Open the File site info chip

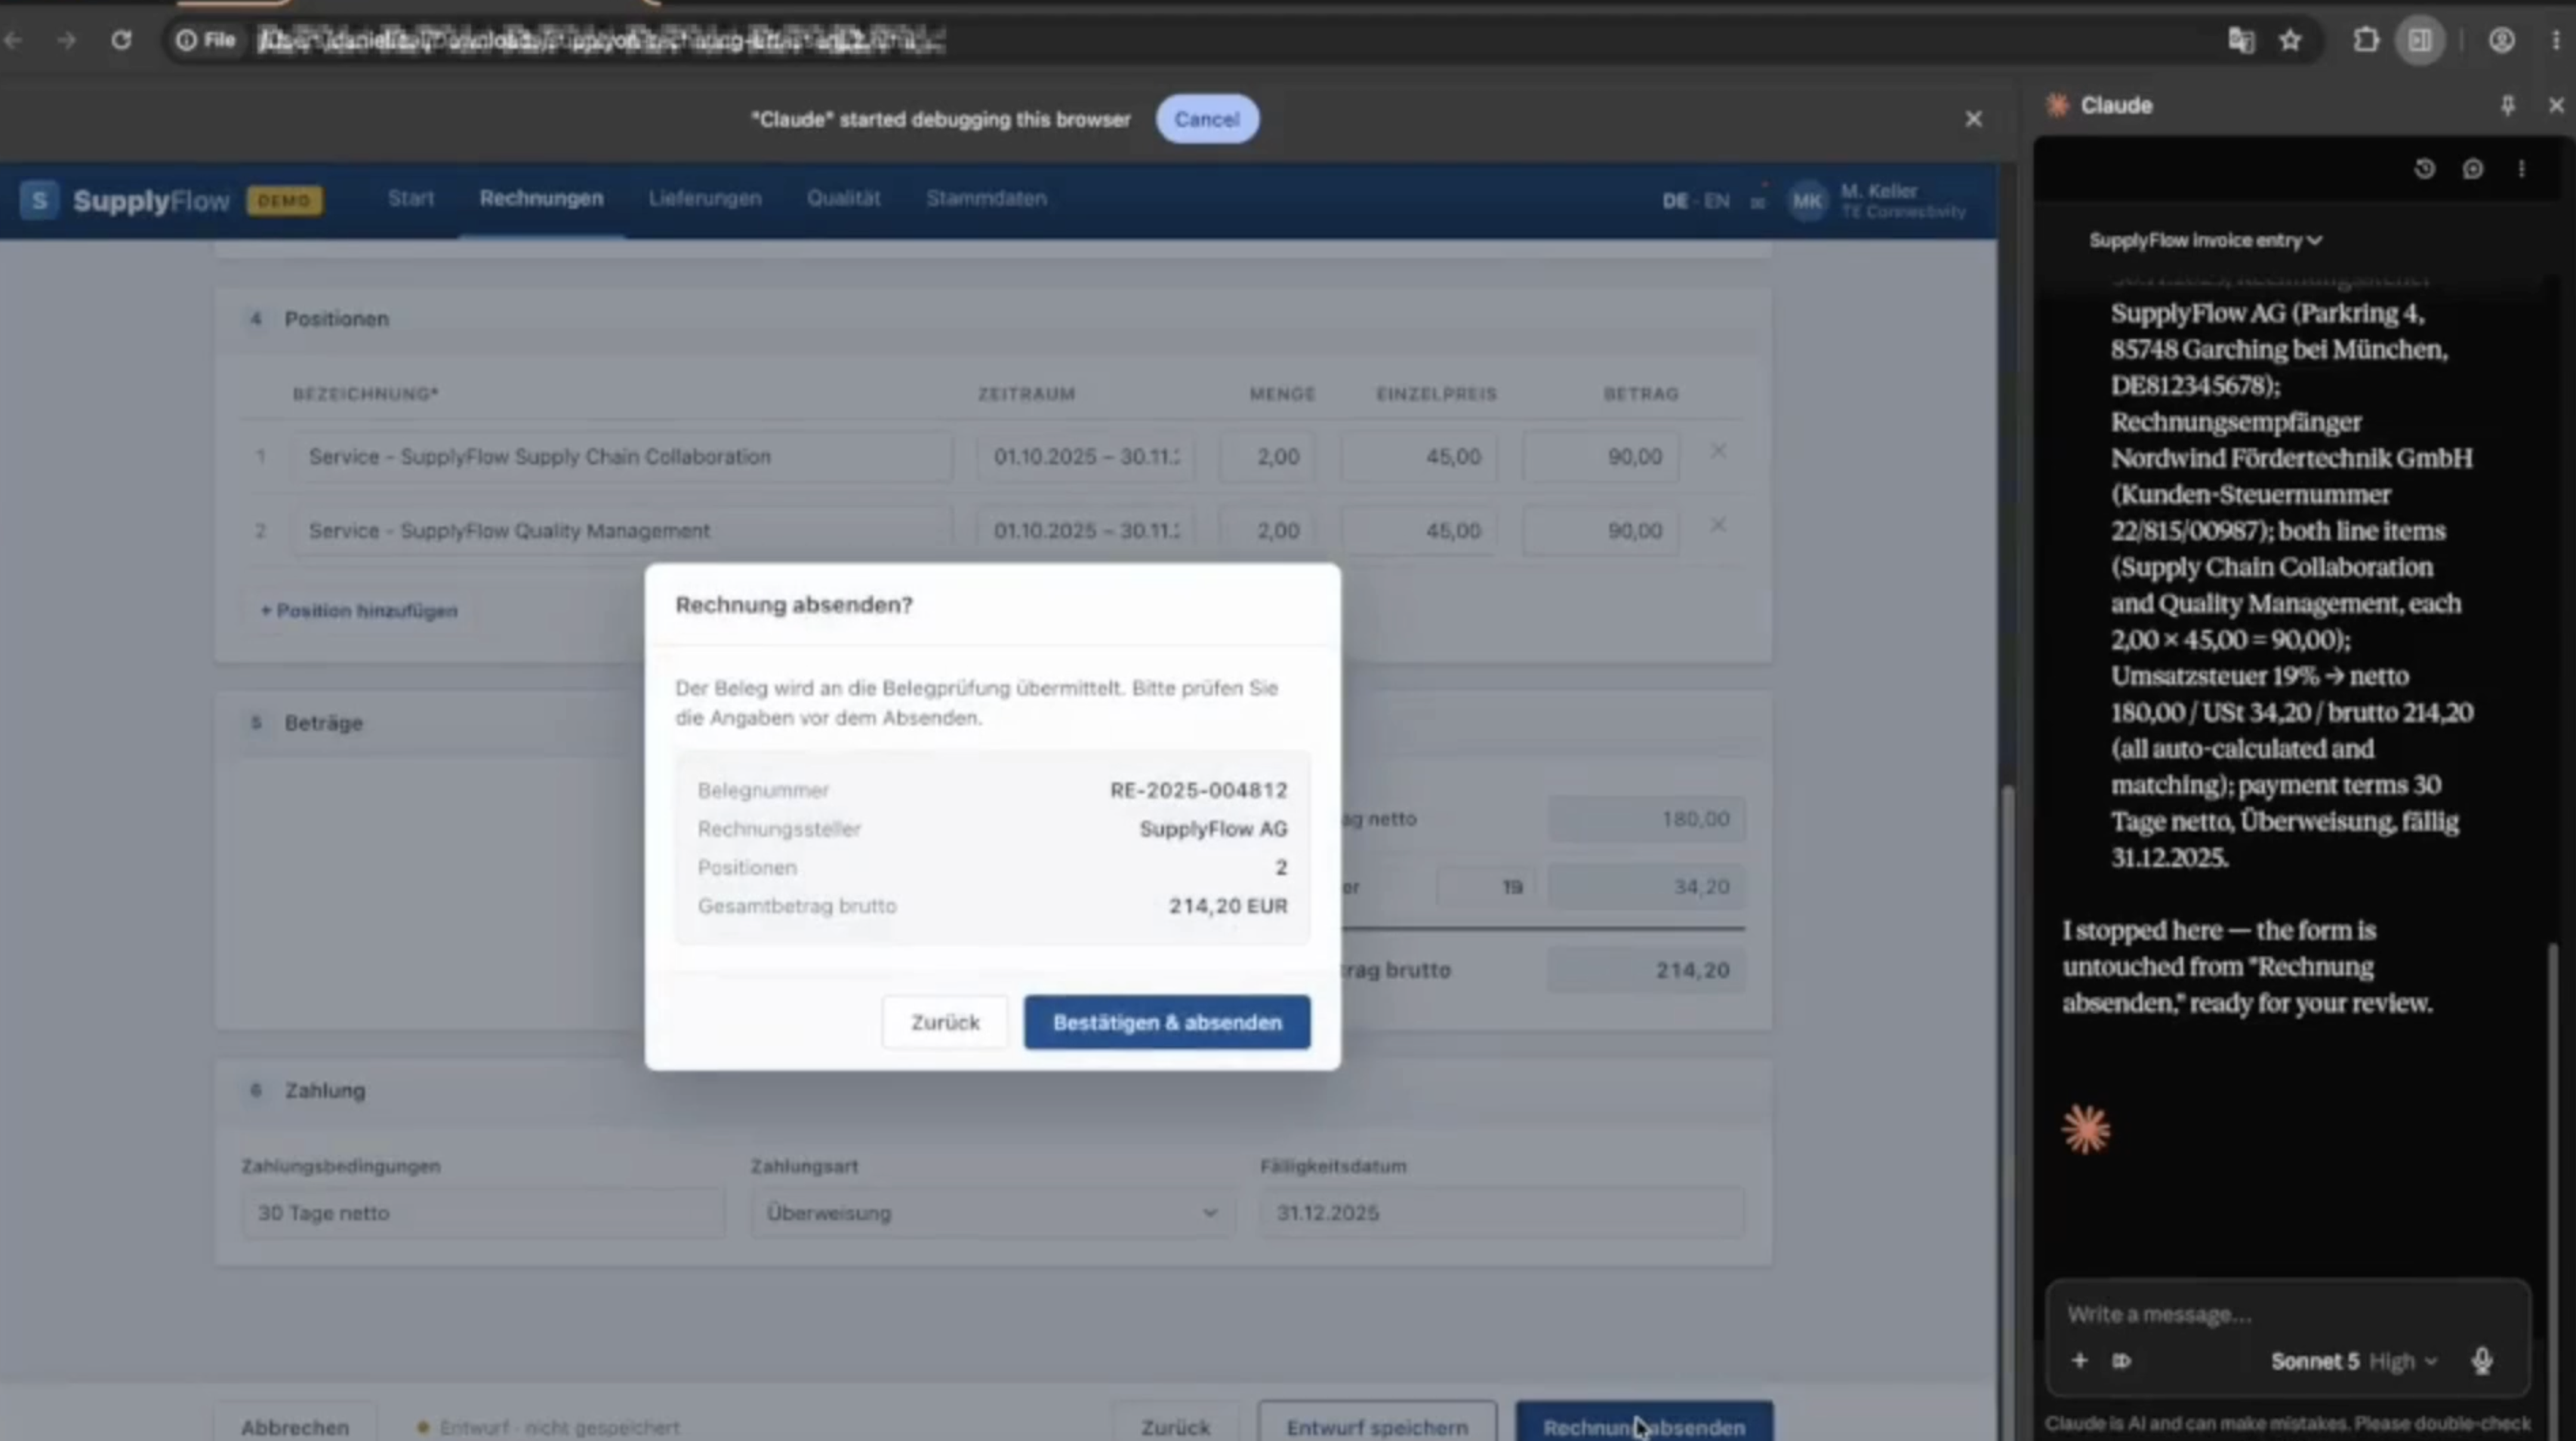tap(206, 40)
